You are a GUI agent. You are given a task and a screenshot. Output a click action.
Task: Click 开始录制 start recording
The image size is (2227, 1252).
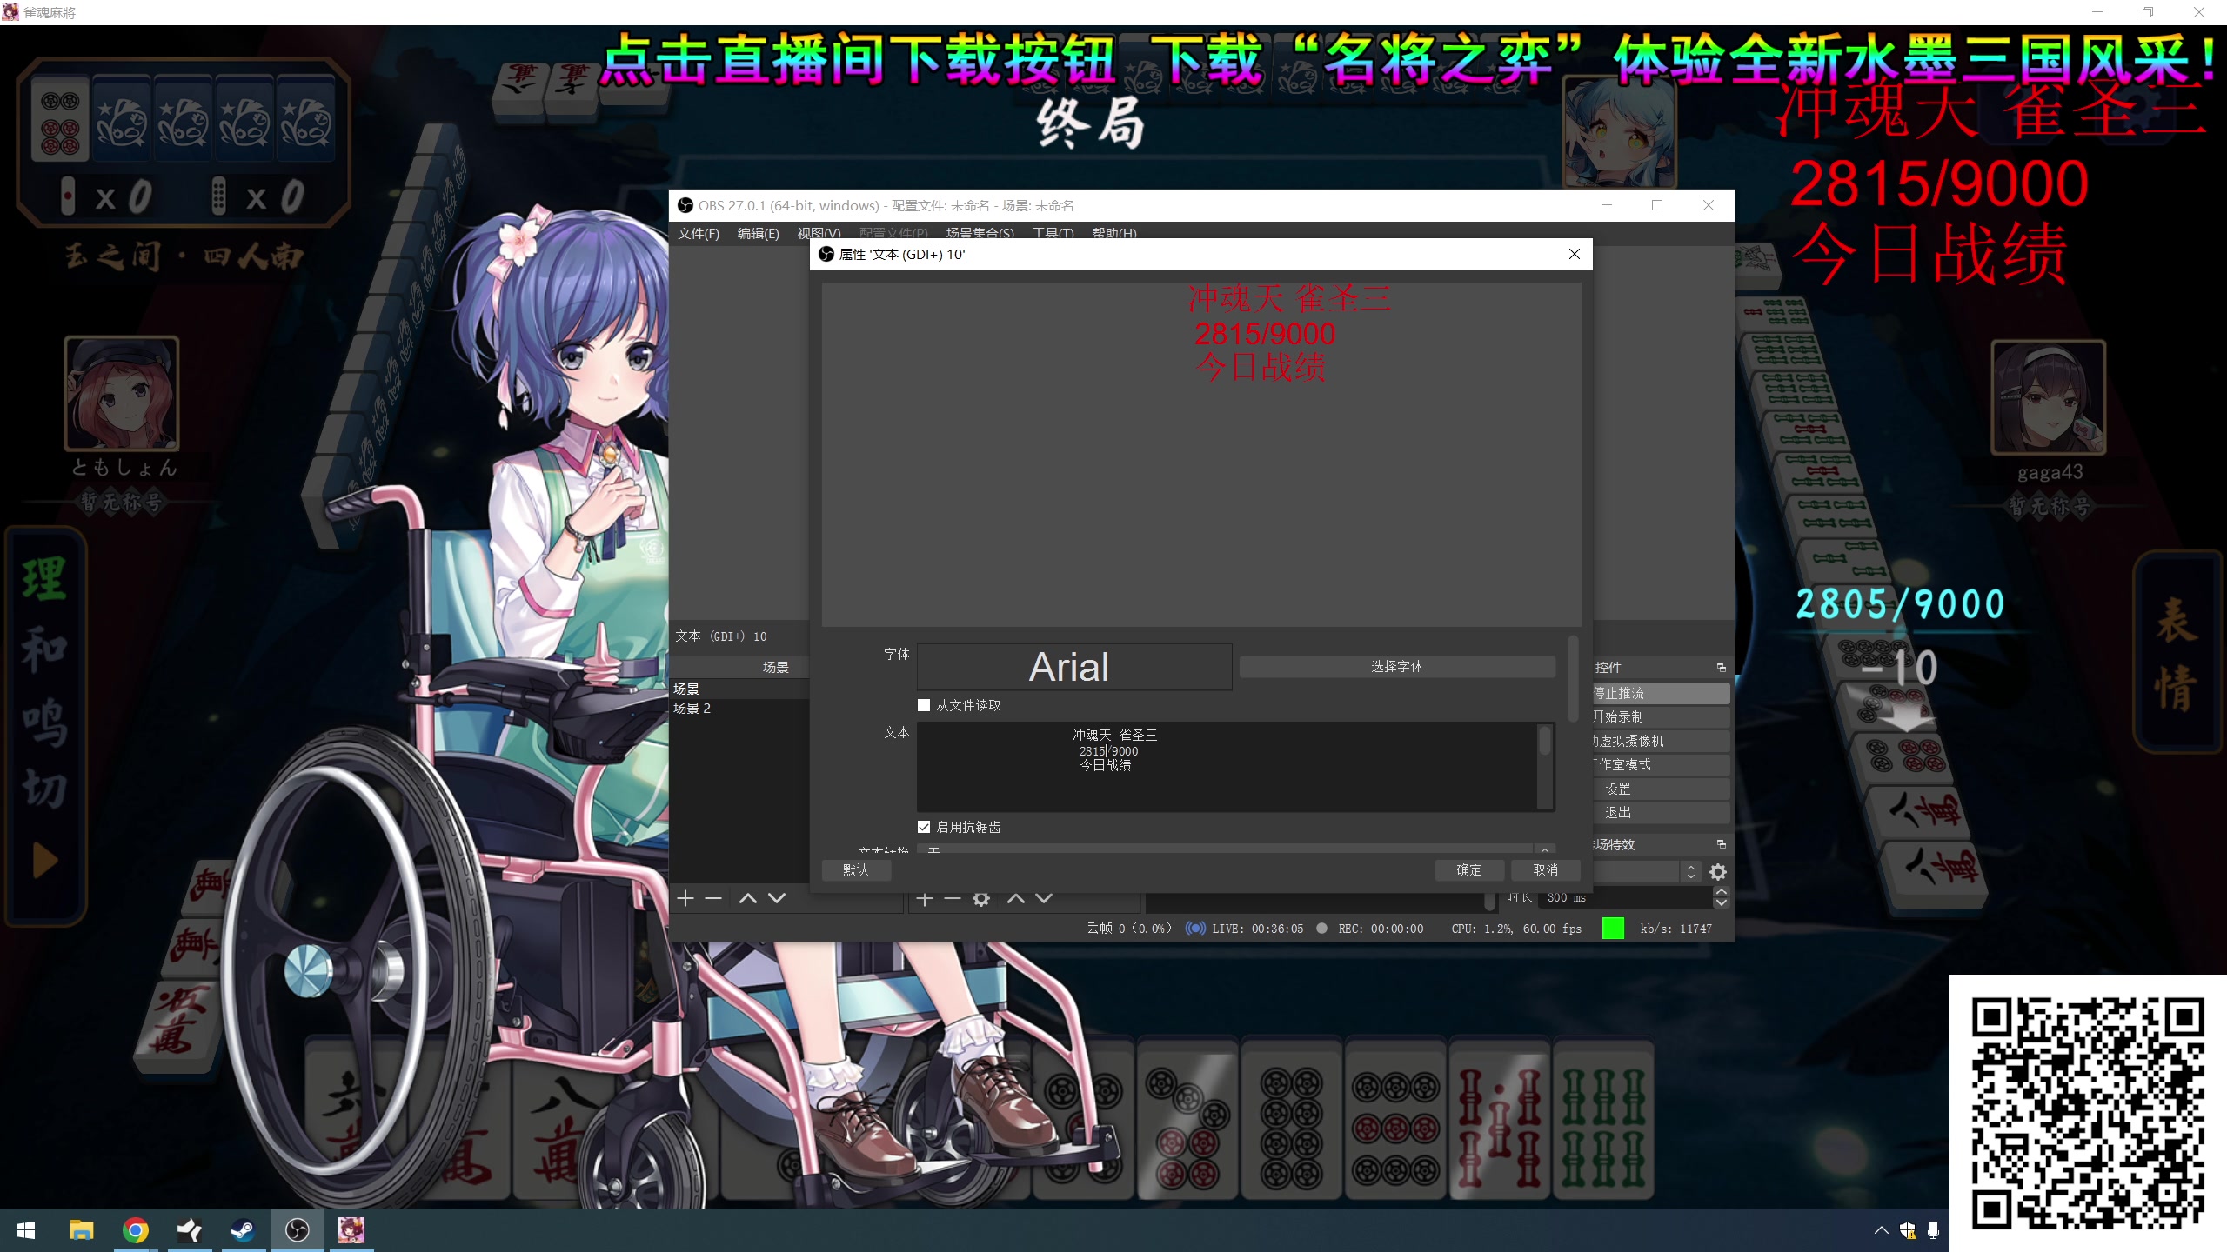[1661, 716]
